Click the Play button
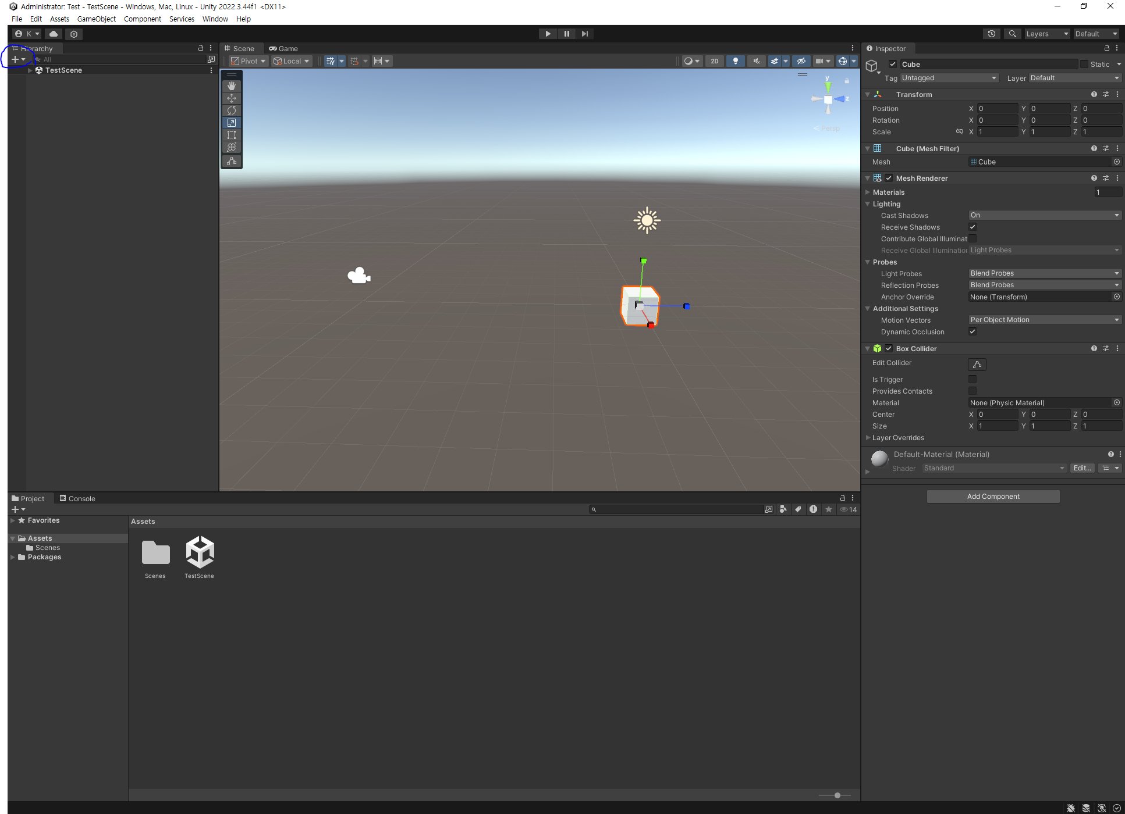1125x814 pixels. point(548,34)
